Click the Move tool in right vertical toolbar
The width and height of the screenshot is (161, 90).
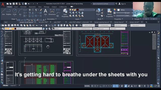[x=158, y=47]
